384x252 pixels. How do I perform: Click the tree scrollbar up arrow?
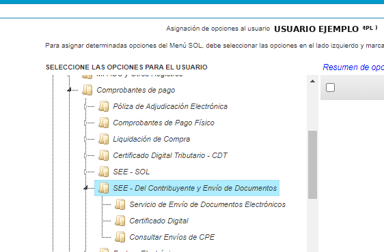pos(312,81)
